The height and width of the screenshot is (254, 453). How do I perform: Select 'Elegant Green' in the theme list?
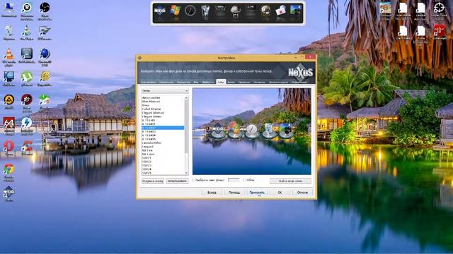tap(163, 116)
